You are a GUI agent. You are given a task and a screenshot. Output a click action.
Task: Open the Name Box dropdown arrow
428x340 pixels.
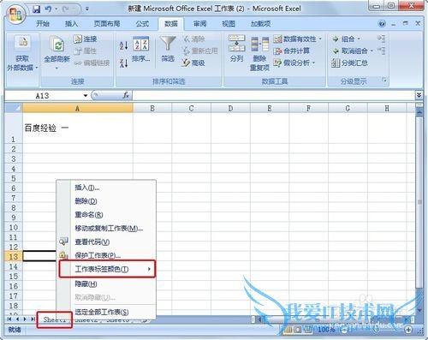click(86, 96)
